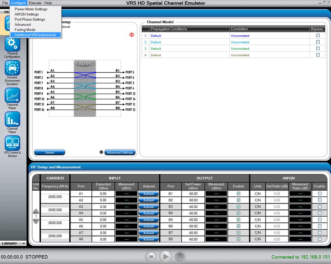Open Advanced Settings button

point(120,153)
